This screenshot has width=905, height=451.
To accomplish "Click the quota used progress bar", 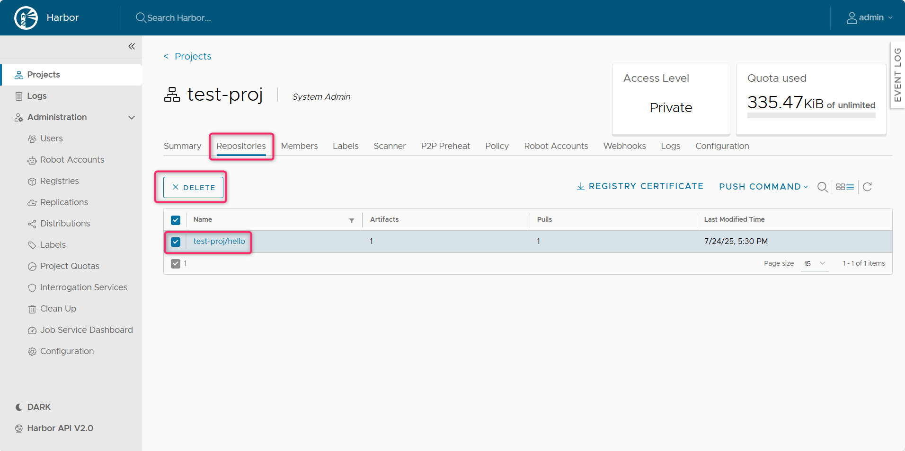I will pyautogui.click(x=811, y=115).
